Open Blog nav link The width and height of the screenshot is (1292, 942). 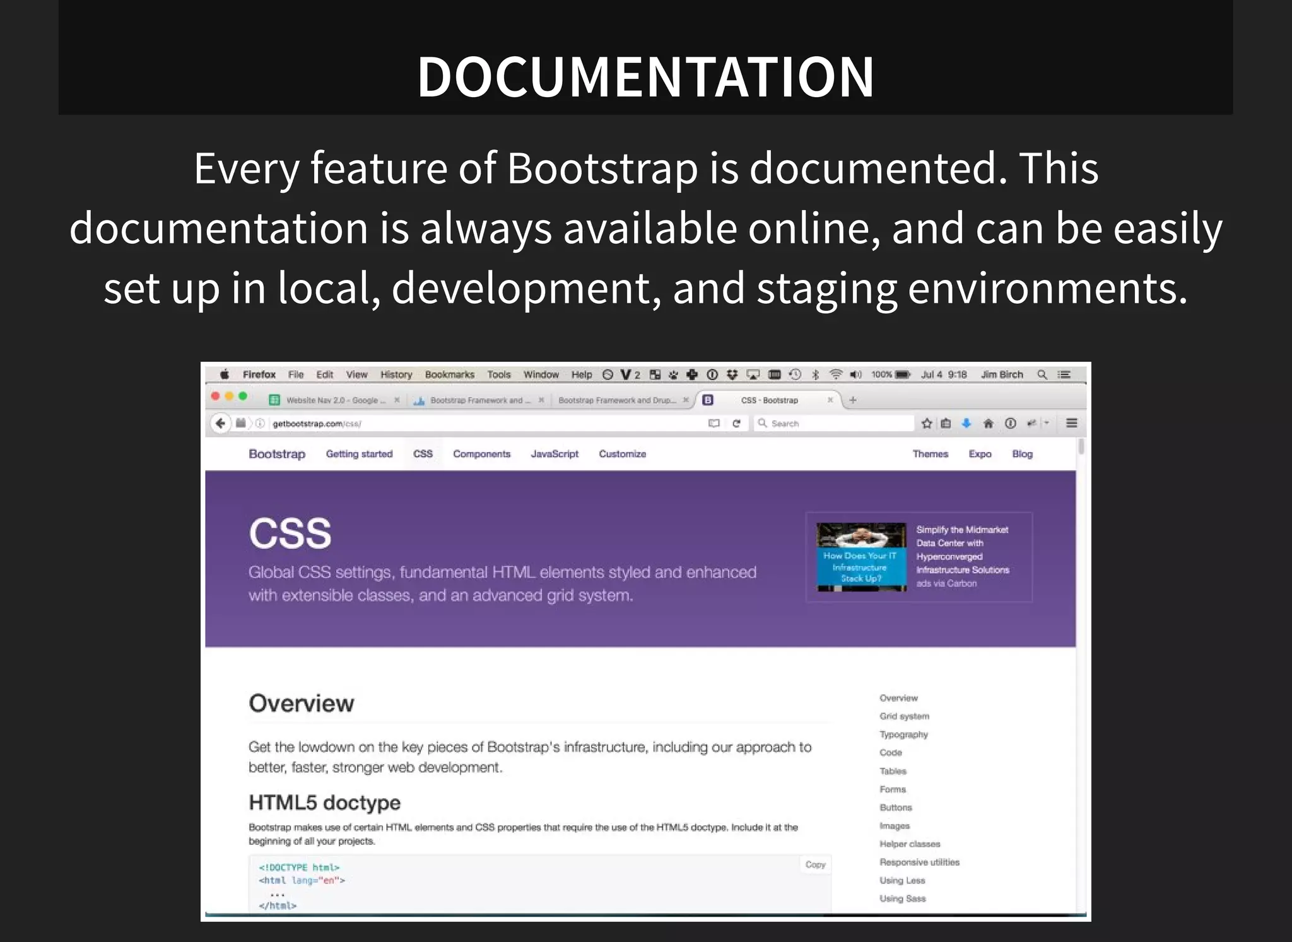tap(1022, 454)
